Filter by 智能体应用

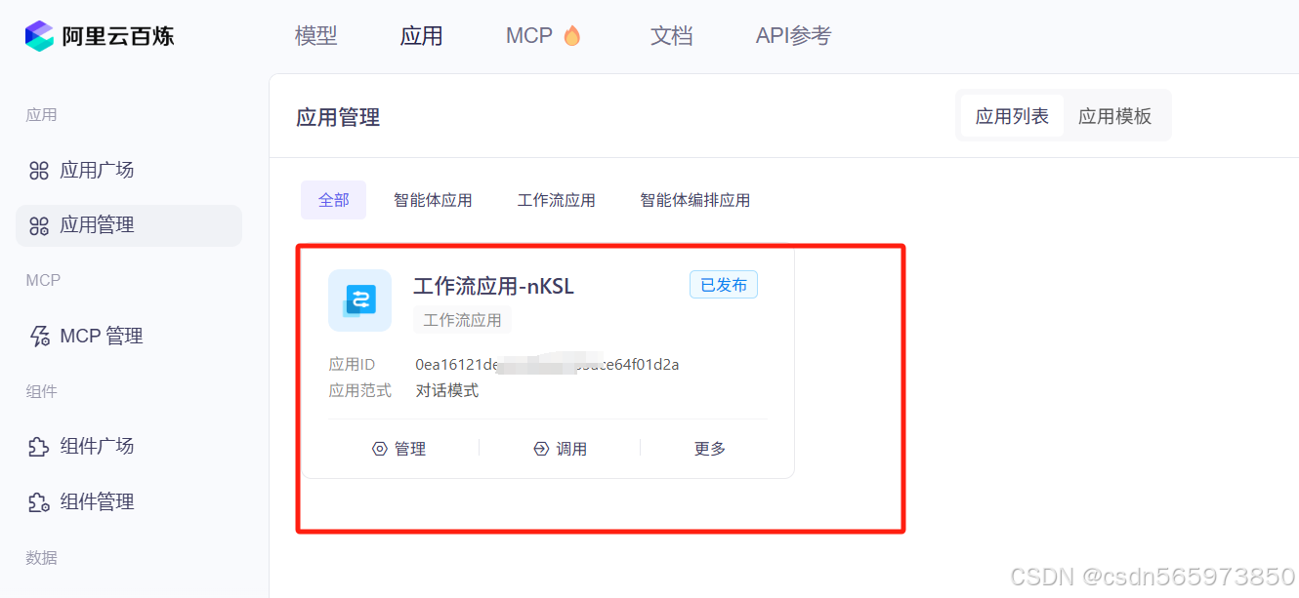pos(433,200)
